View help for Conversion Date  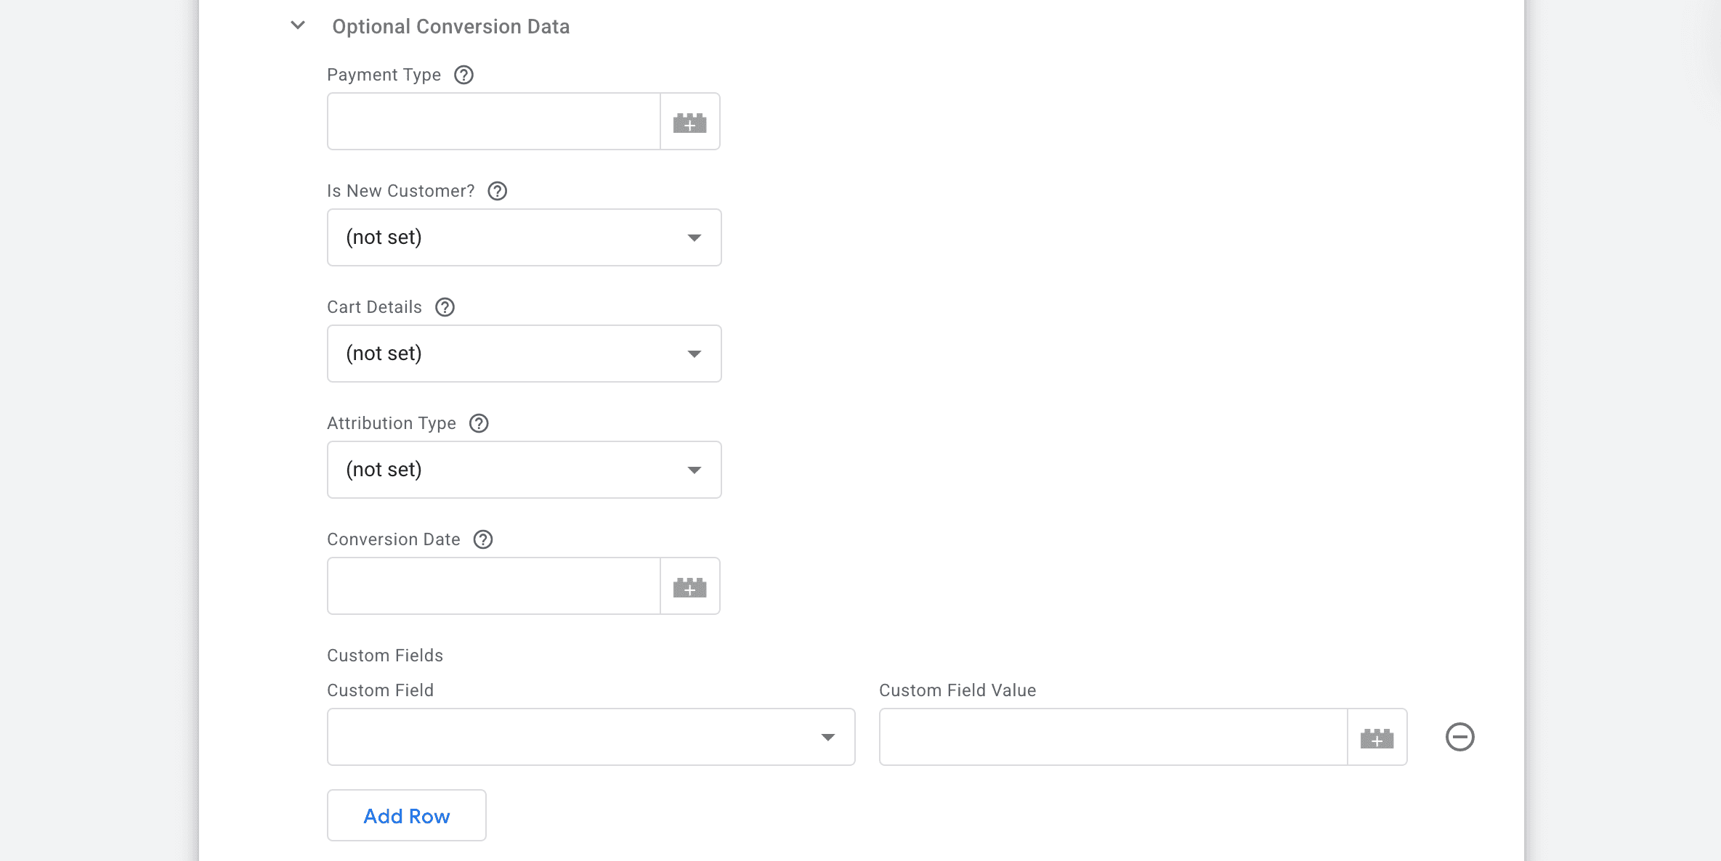click(482, 539)
